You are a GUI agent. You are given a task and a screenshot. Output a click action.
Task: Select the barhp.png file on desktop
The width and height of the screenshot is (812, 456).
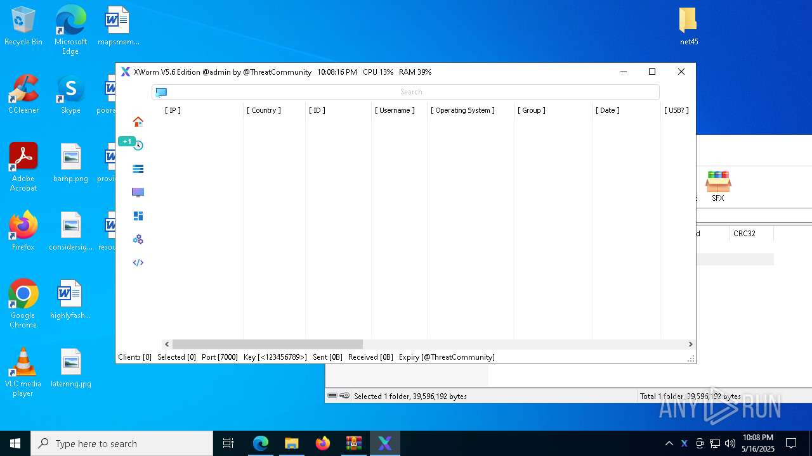click(x=70, y=163)
